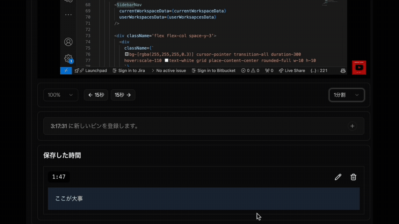This screenshot has height=224, width=399.
Task: Click the feedback smiley icon in the status bar
Action: pyautogui.click(x=343, y=70)
